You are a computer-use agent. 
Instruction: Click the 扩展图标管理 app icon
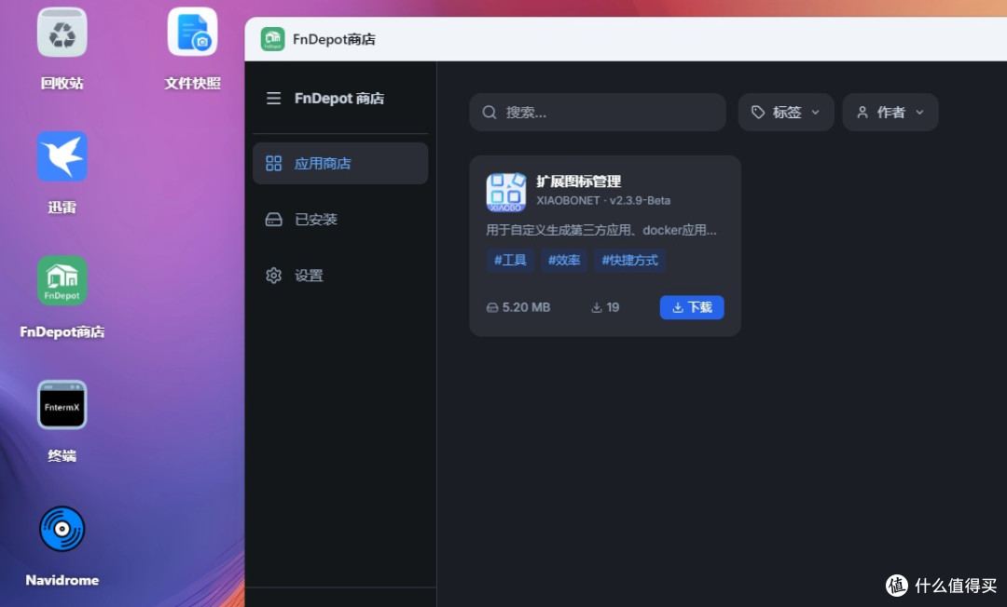506,192
